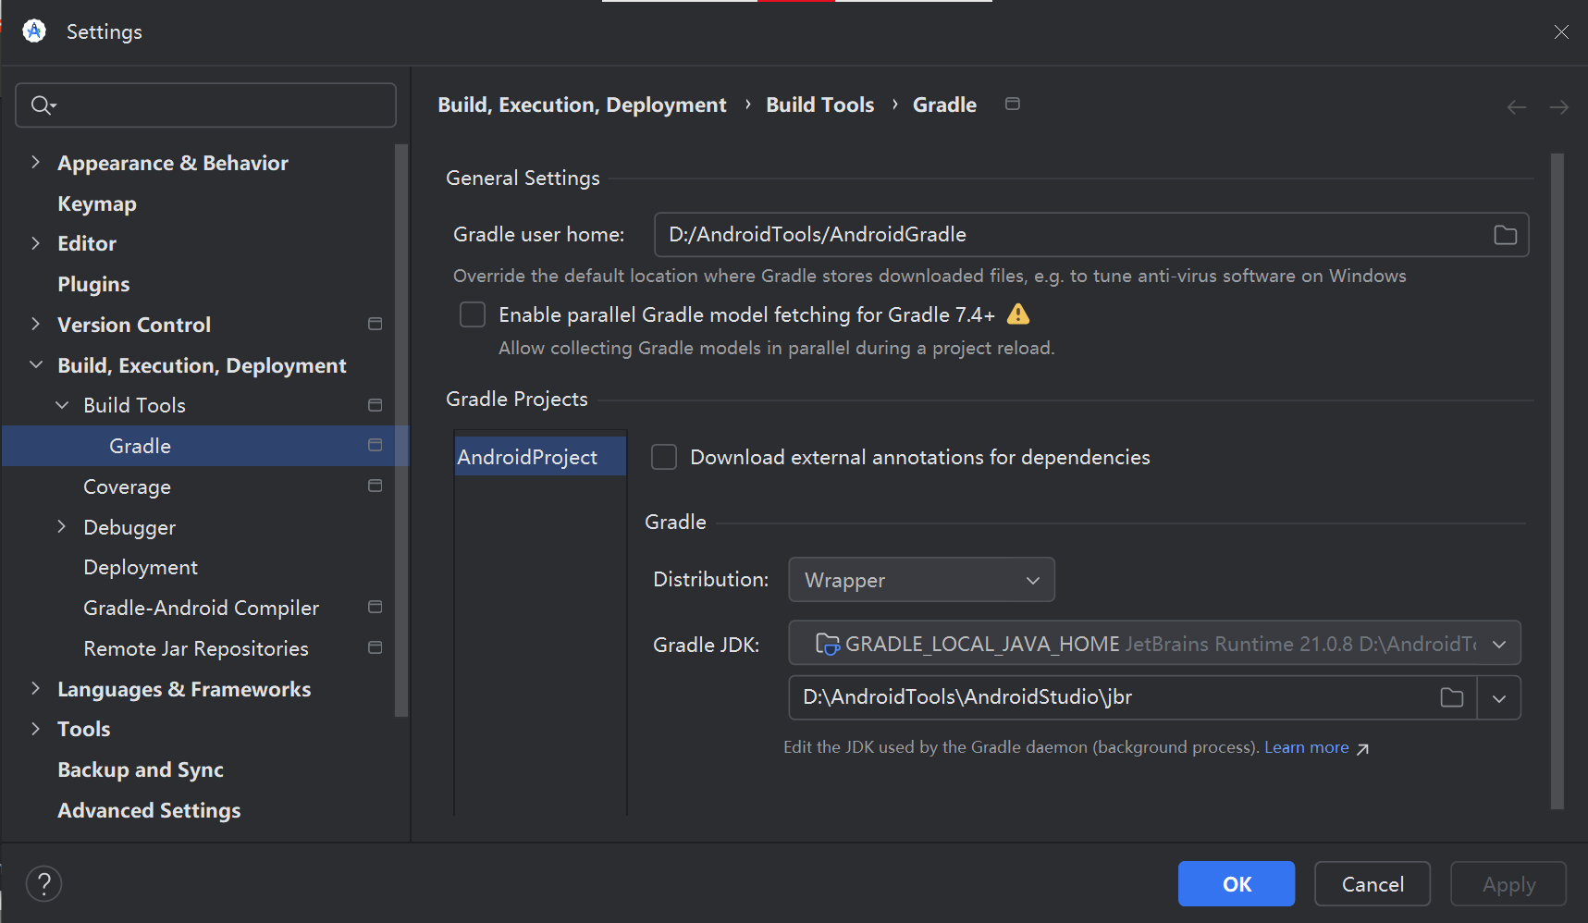Close the Settings dialog
Screen dimensions: 1588x923
coord(1561,31)
